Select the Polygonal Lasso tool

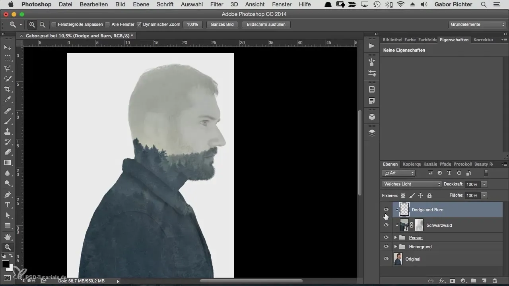click(8, 68)
